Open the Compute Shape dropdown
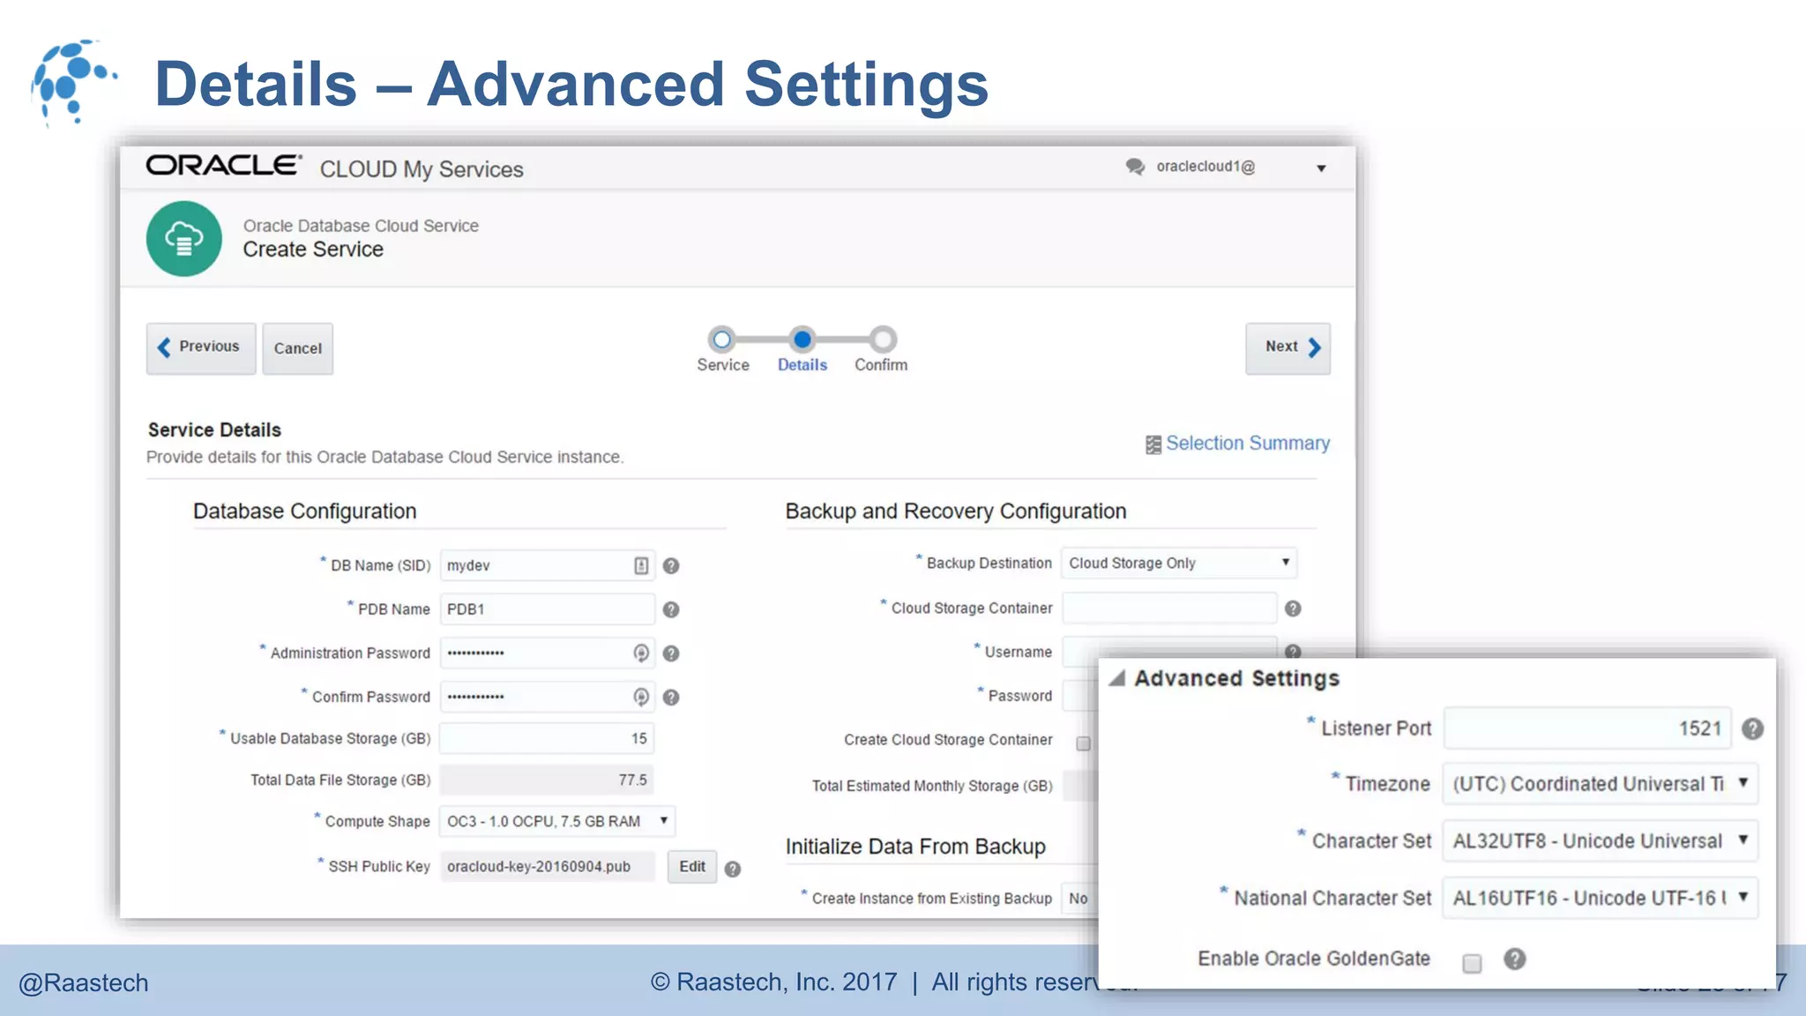This screenshot has width=1806, height=1016. click(557, 821)
